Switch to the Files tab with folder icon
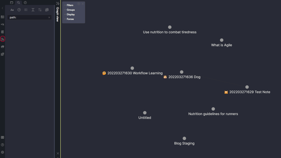The image size is (281, 158). pos(11,2)
